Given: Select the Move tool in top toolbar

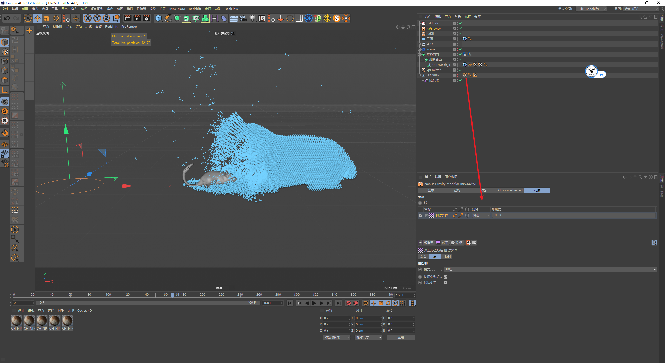Looking at the screenshot, I should point(37,18).
